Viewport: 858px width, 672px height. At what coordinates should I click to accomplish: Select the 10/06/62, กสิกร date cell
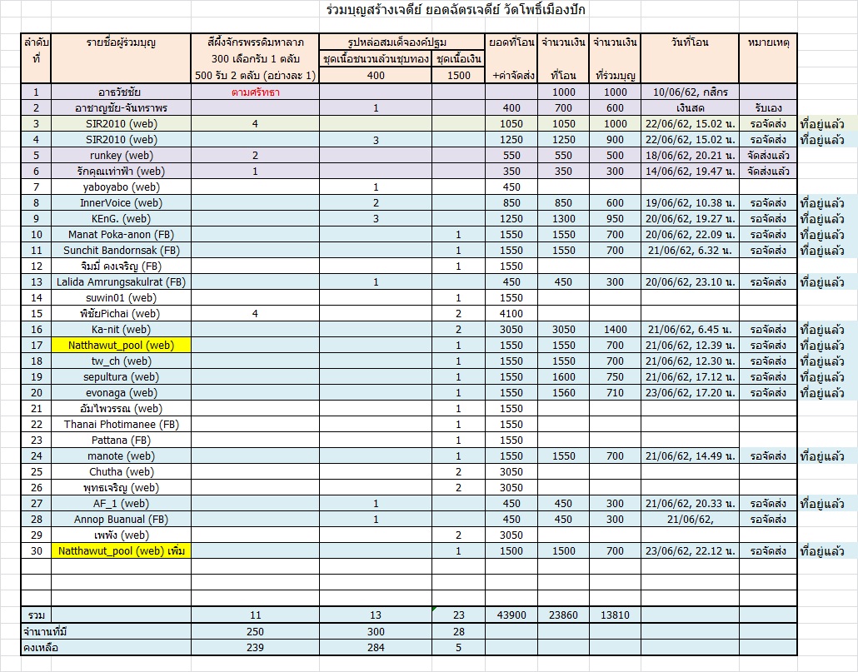point(689,92)
